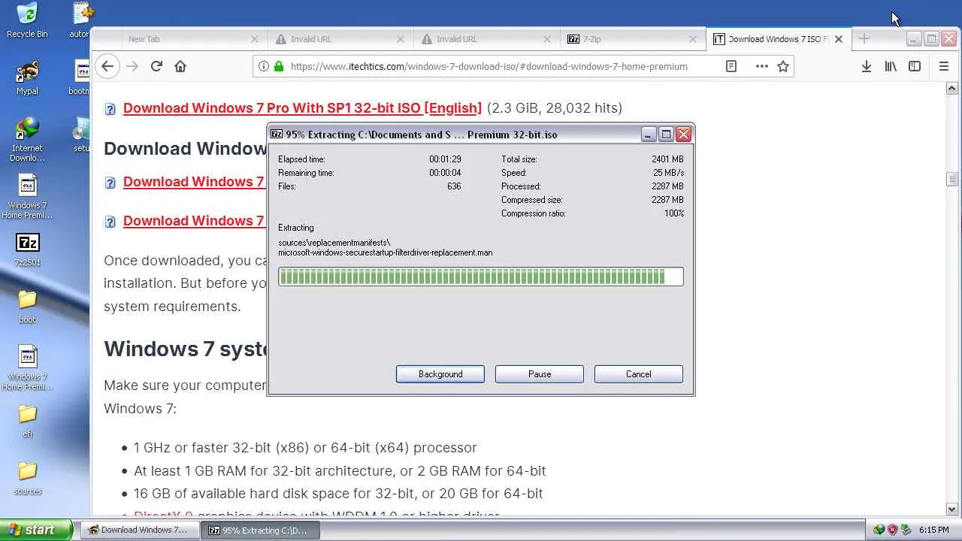Click the Elapsed time value 00:01:29

pos(445,159)
